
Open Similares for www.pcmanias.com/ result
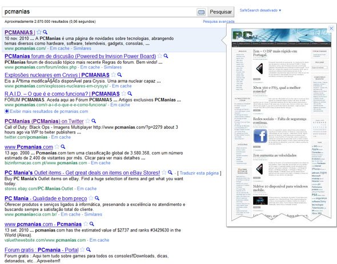tap(82, 48)
